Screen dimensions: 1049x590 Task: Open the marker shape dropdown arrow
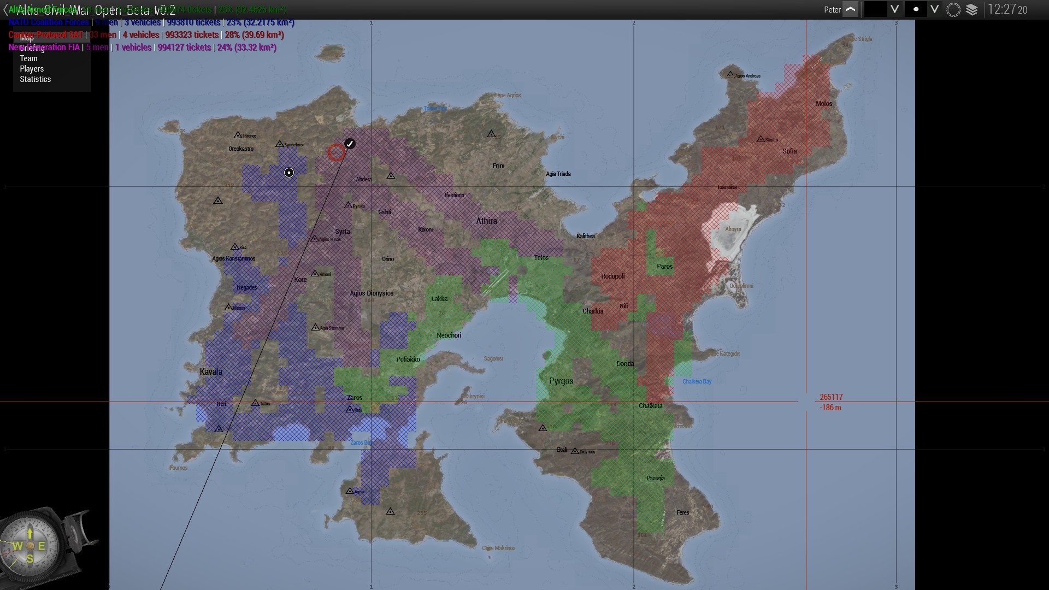pos(934,9)
